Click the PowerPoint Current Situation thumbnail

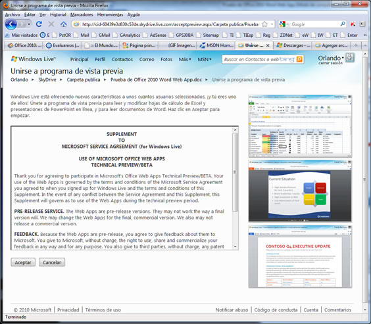tap(300, 191)
